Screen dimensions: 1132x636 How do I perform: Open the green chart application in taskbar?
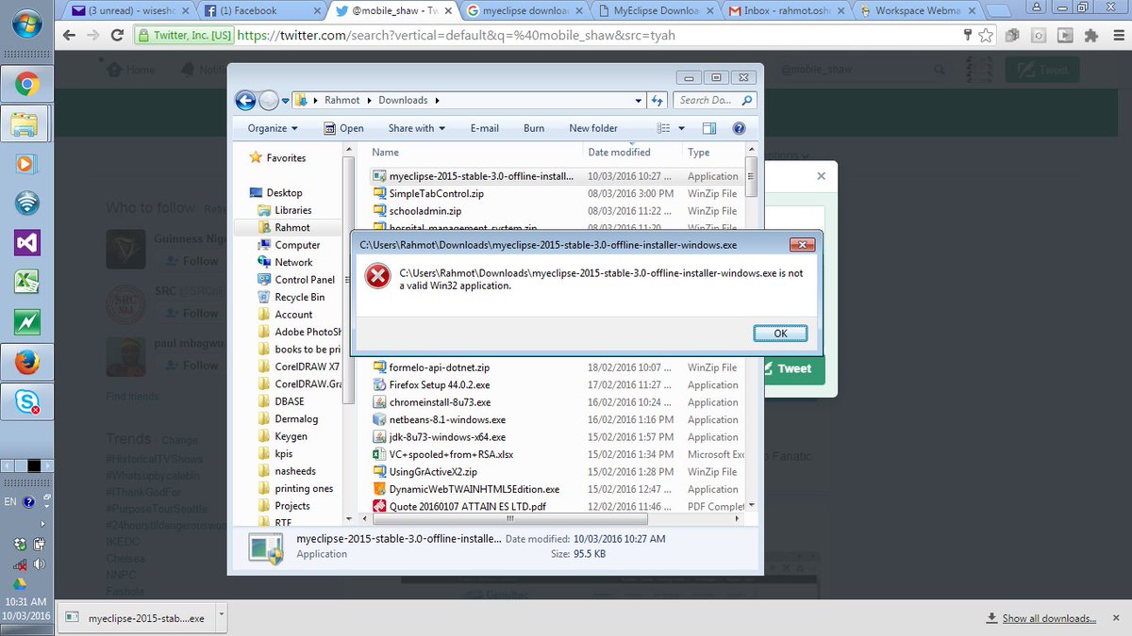tap(26, 322)
